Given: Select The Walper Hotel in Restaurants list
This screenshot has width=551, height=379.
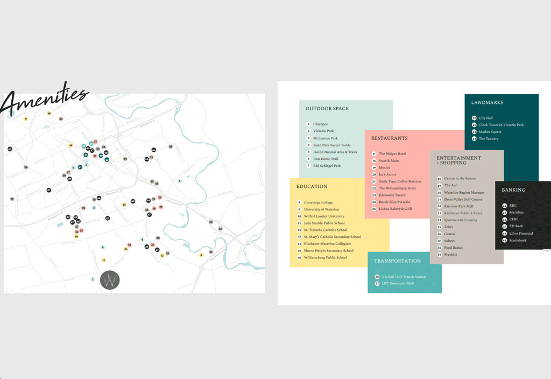Looking at the screenshot, I should click(392, 154).
